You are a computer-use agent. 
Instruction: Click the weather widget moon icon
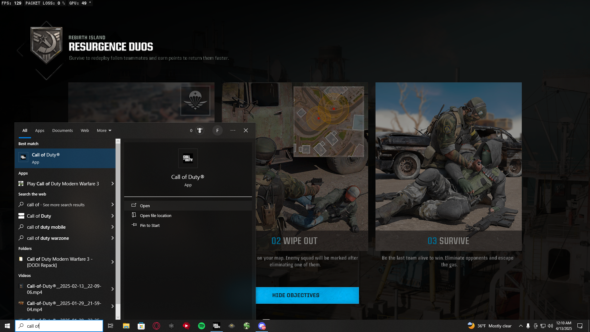(x=471, y=326)
